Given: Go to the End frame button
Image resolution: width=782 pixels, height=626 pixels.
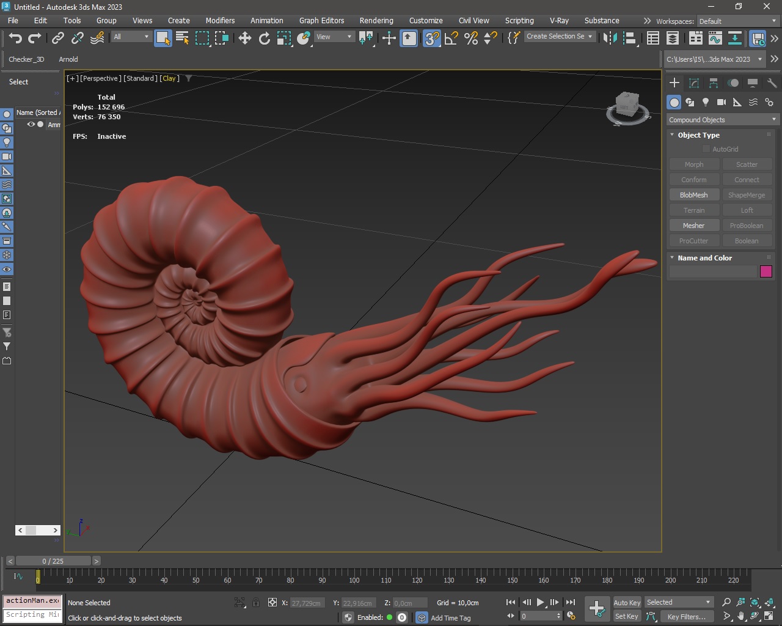Looking at the screenshot, I should (x=571, y=602).
